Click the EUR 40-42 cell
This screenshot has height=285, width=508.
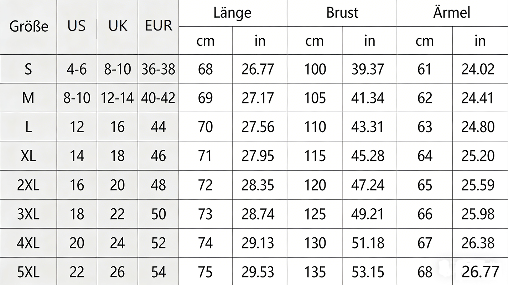159,98
